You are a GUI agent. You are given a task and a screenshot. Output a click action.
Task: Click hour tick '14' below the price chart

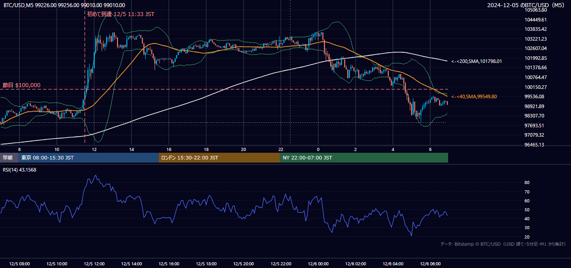[131, 149]
